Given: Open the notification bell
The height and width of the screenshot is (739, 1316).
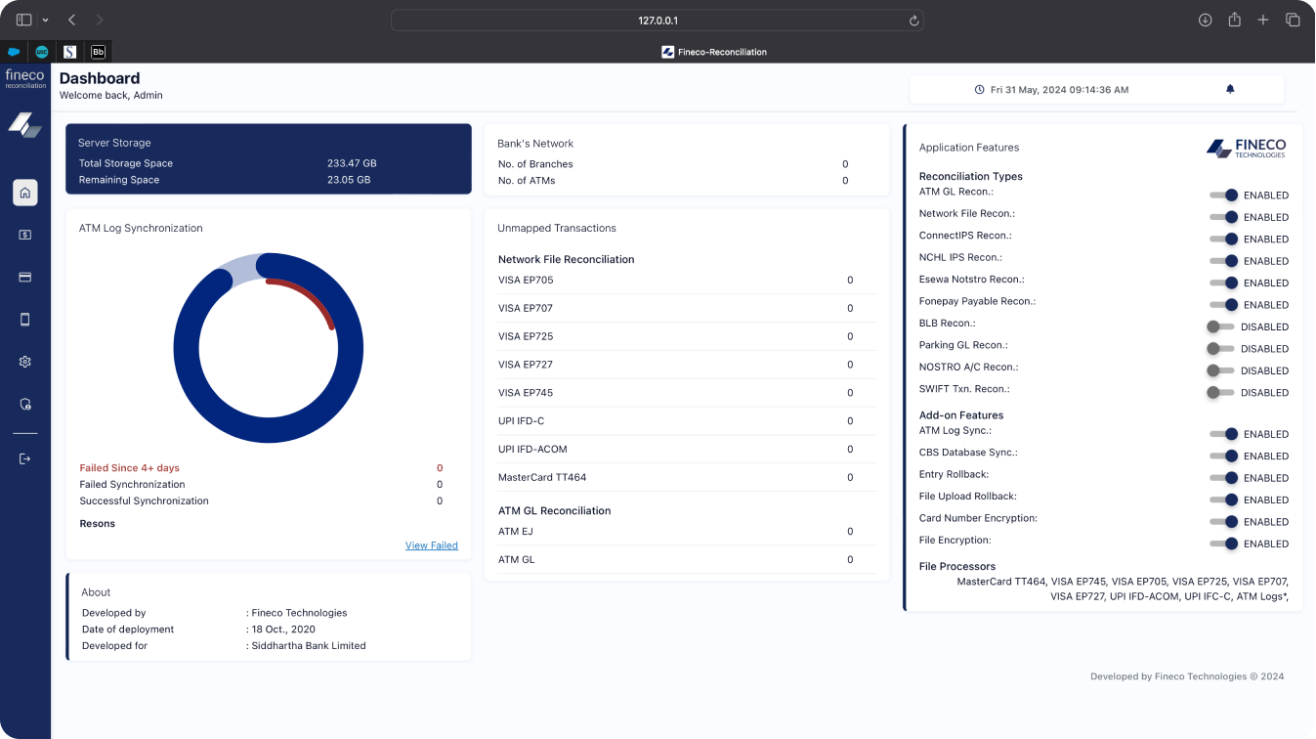Looking at the screenshot, I should [1230, 89].
